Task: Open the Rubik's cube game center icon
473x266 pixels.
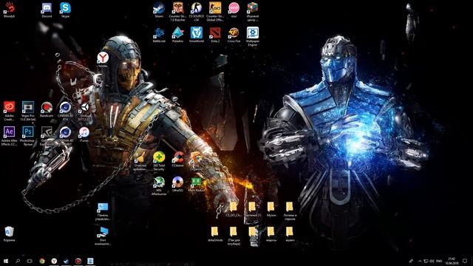Action: (x=253, y=12)
